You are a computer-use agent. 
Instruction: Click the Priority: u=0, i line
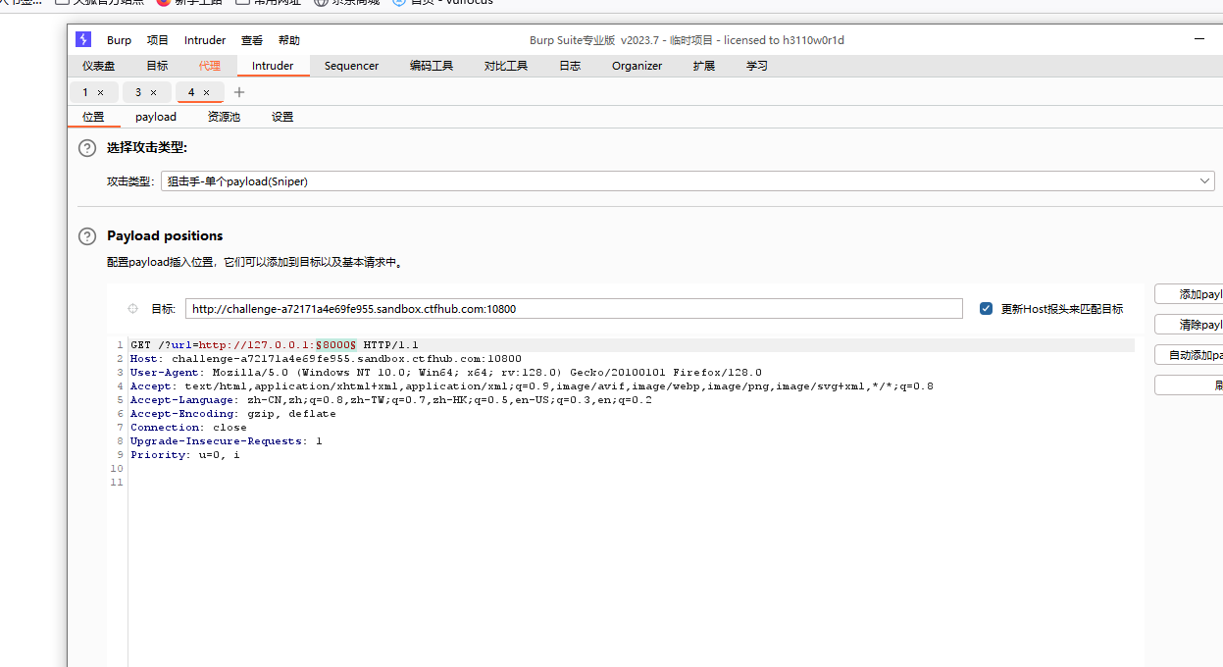tap(185, 455)
